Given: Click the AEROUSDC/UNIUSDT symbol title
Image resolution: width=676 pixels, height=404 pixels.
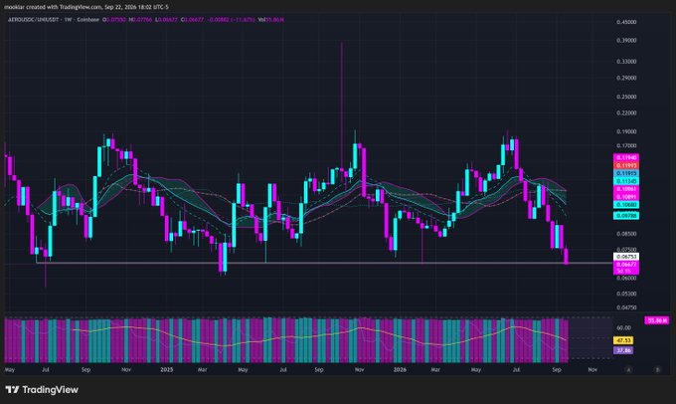Looking at the screenshot, I should pos(35,20).
